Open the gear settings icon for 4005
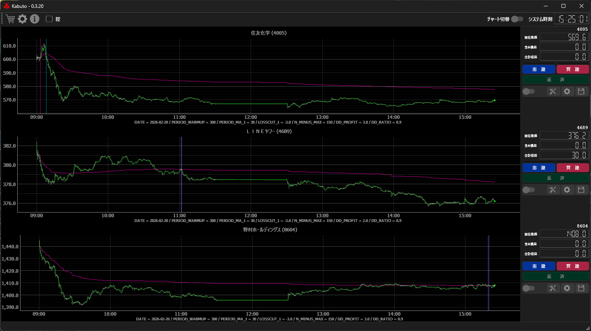This screenshot has height=331, width=591. [x=567, y=91]
